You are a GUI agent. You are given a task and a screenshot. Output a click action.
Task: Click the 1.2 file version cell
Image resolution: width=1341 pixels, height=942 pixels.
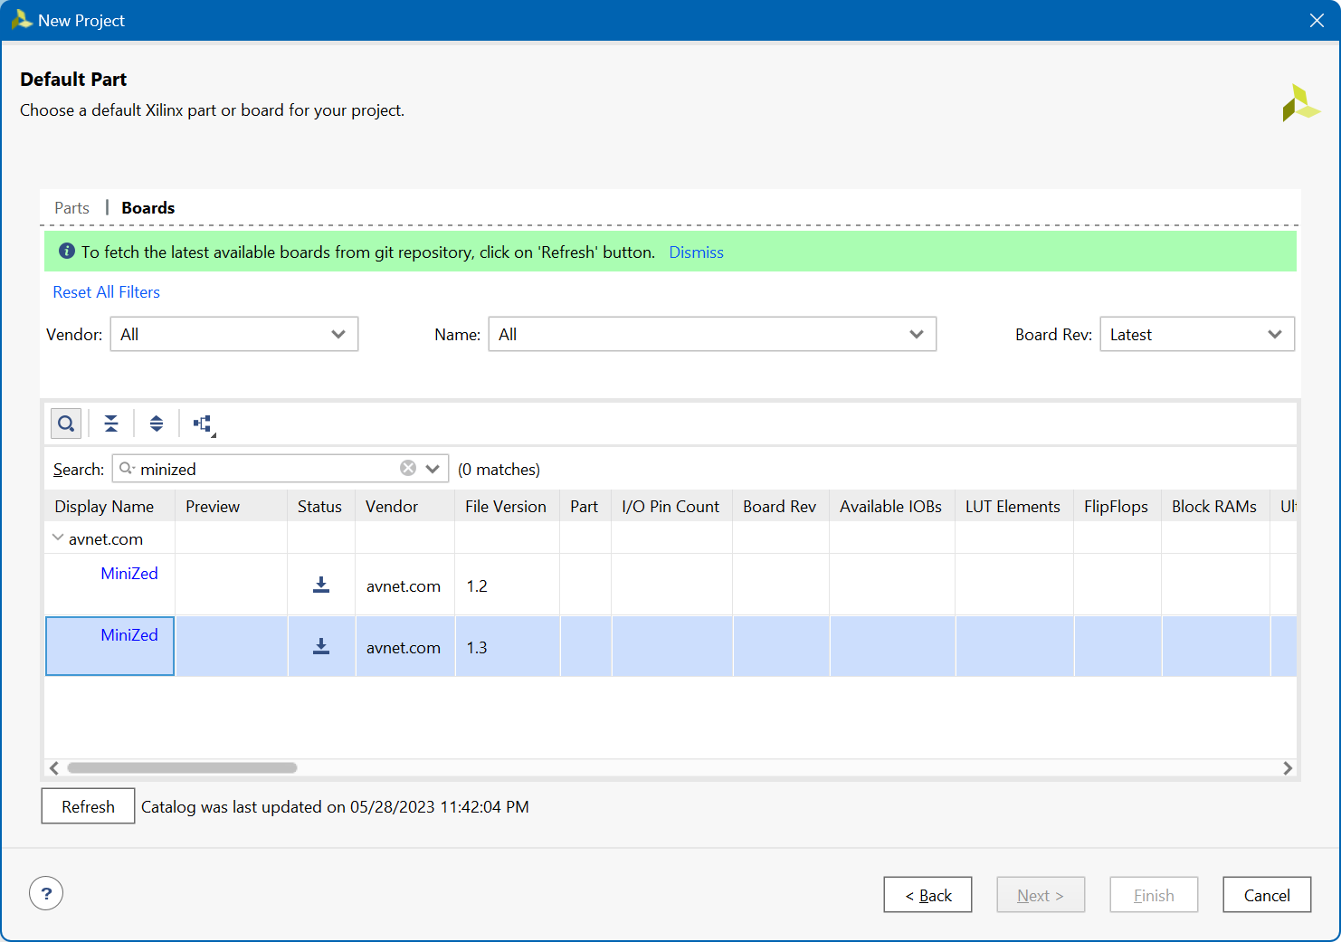click(x=507, y=586)
